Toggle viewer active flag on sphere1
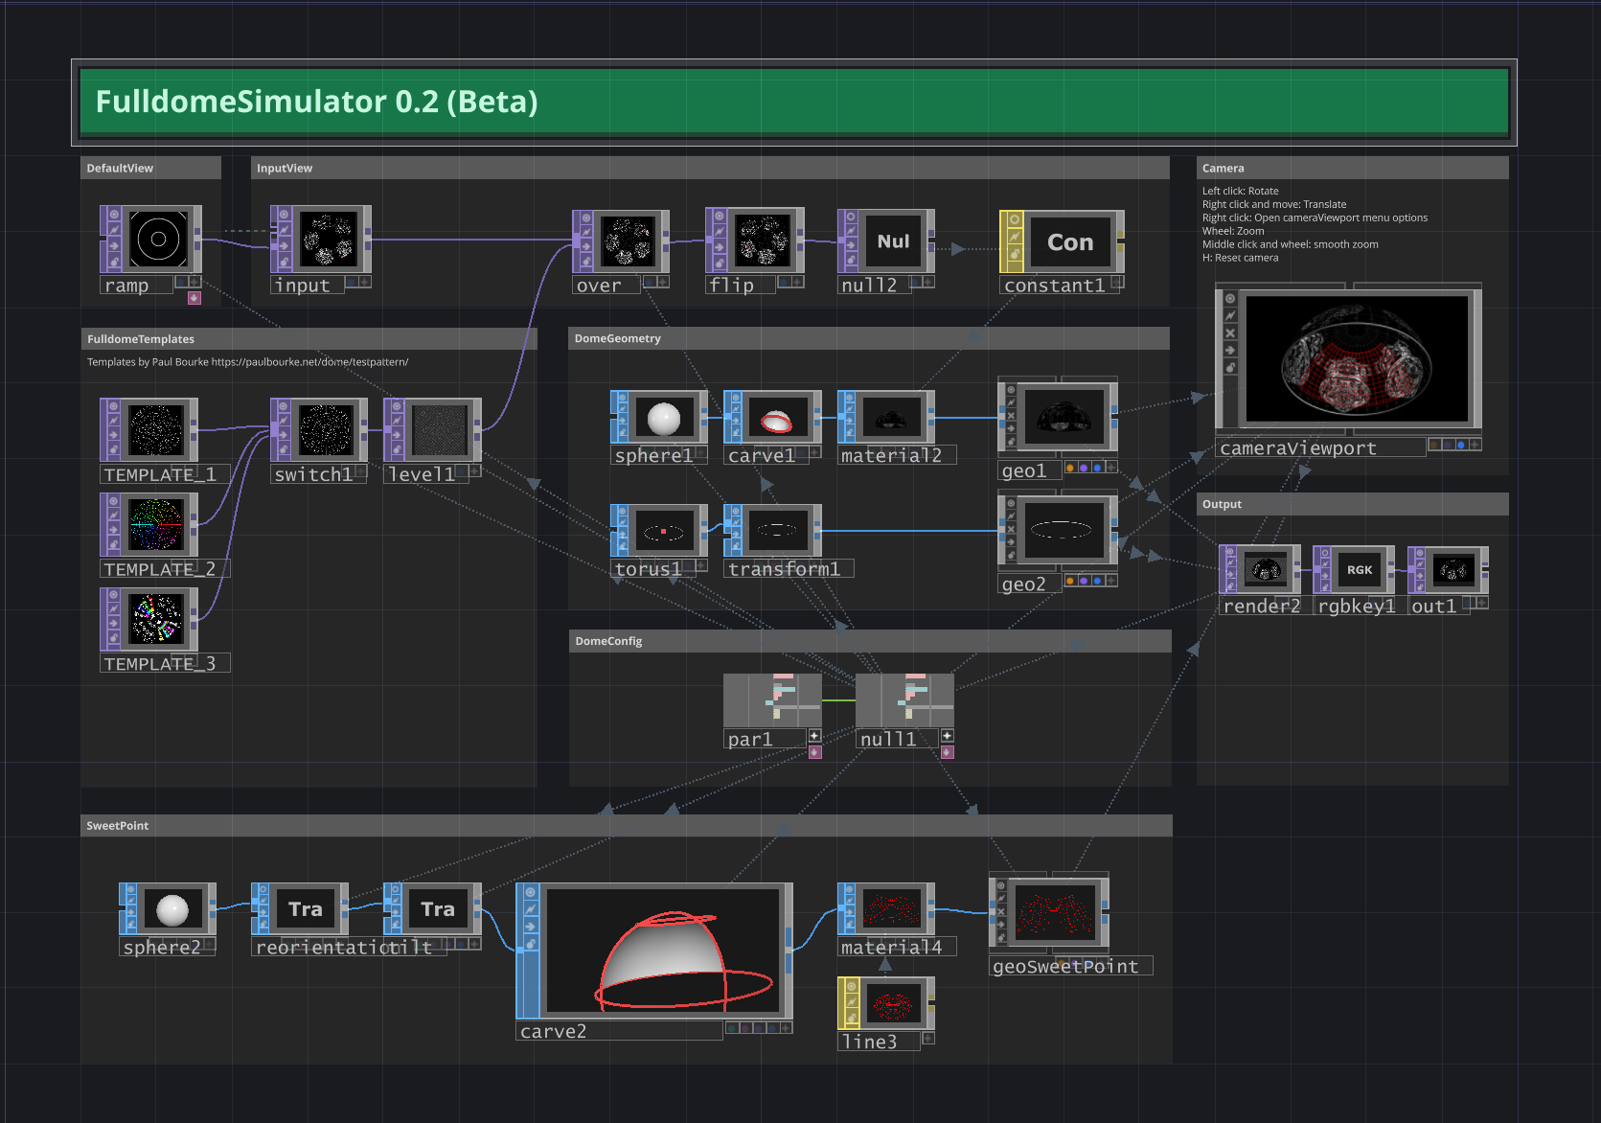 [625, 397]
